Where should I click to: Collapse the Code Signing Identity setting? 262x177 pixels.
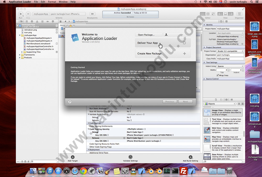click(88, 129)
